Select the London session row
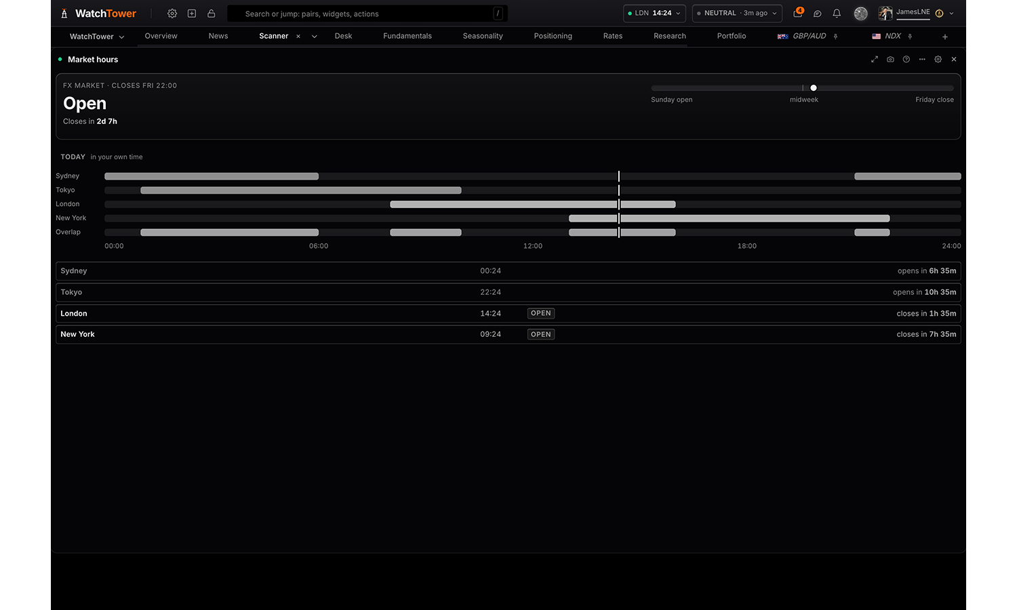 [x=509, y=313]
